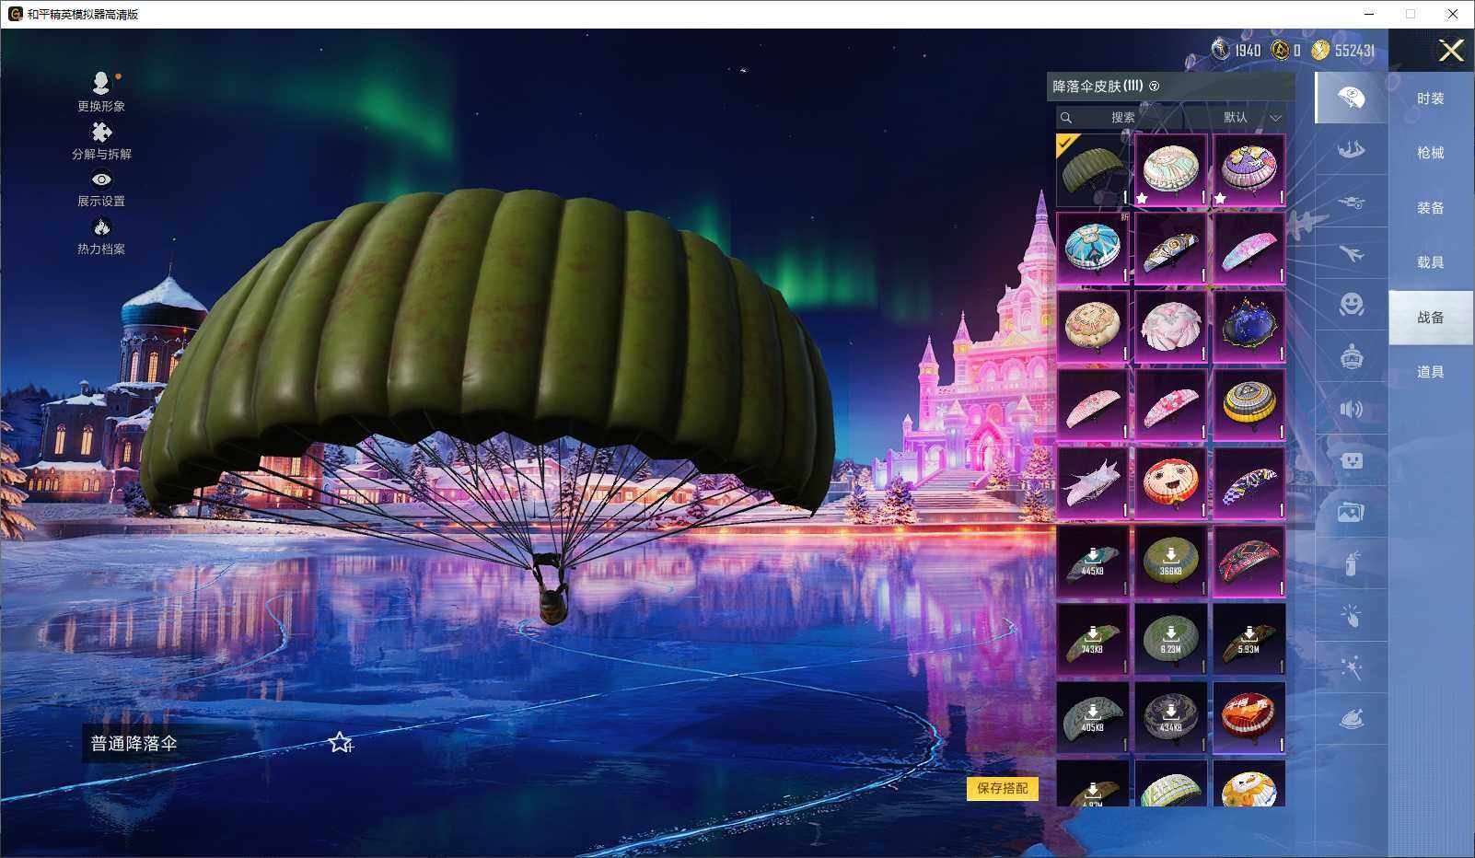
Task: Select the white winged parachute skin
Action: click(x=1093, y=483)
